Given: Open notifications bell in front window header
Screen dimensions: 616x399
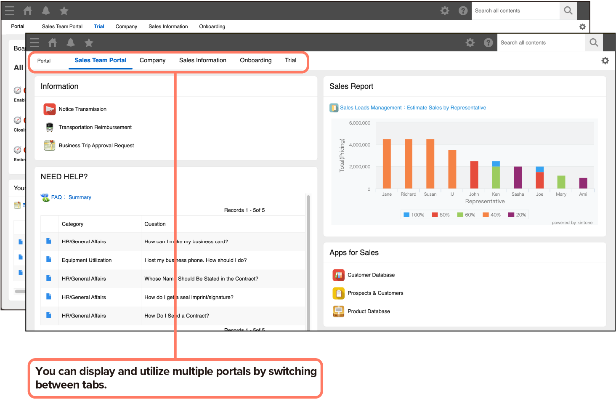Looking at the screenshot, I should tap(71, 43).
